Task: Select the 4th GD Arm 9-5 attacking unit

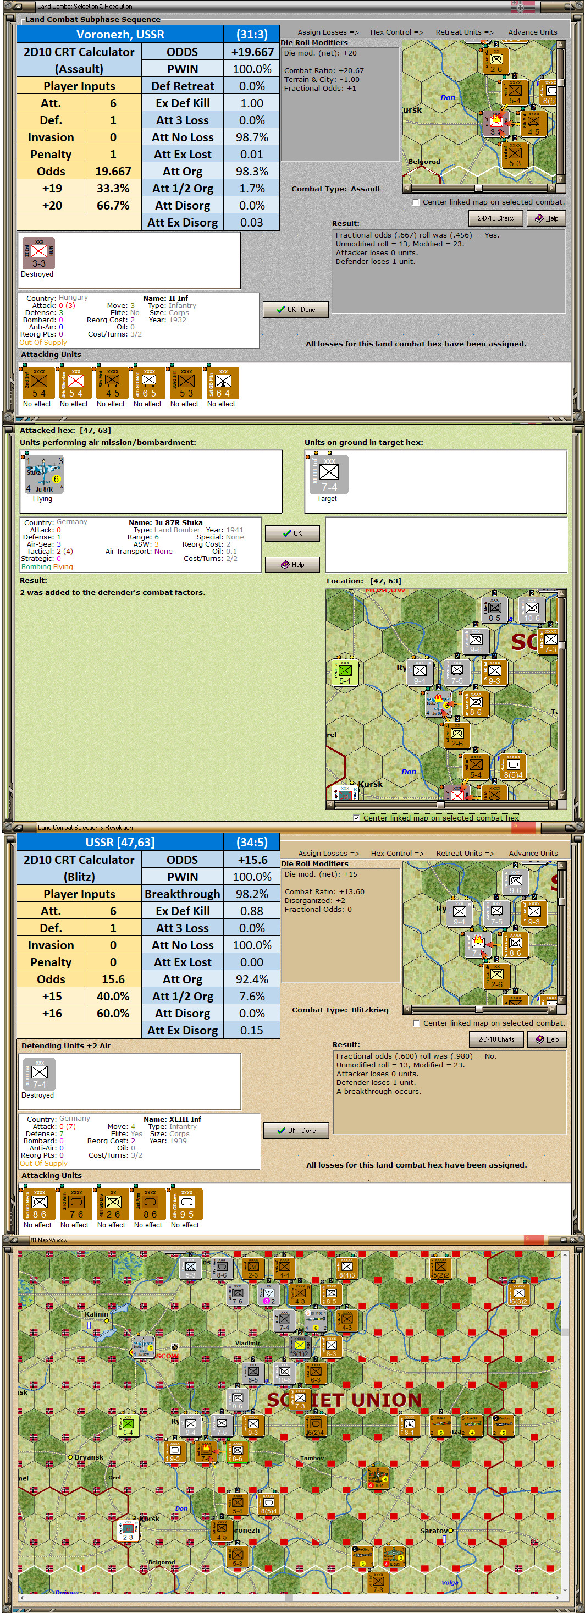Action: click(186, 1203)
